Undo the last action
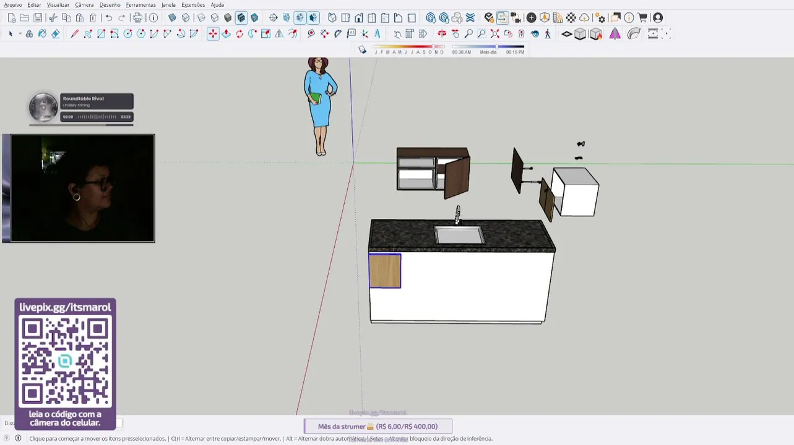 tap(109, 18)
